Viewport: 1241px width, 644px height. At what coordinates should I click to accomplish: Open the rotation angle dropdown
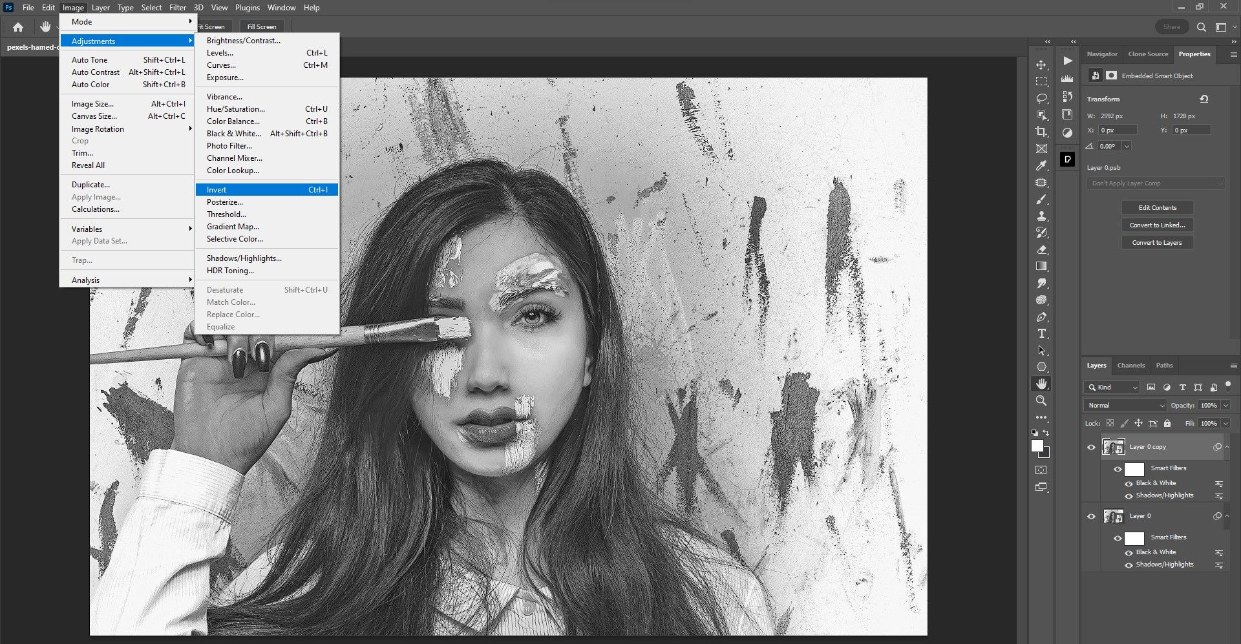click(x=1127, y=146)
